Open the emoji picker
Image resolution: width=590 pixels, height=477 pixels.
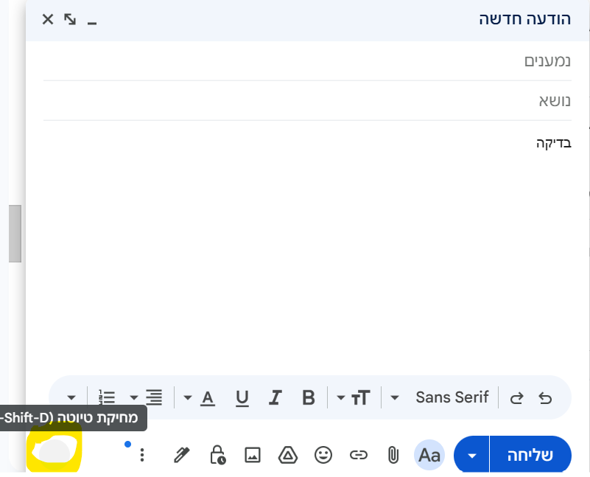point(323,455)
